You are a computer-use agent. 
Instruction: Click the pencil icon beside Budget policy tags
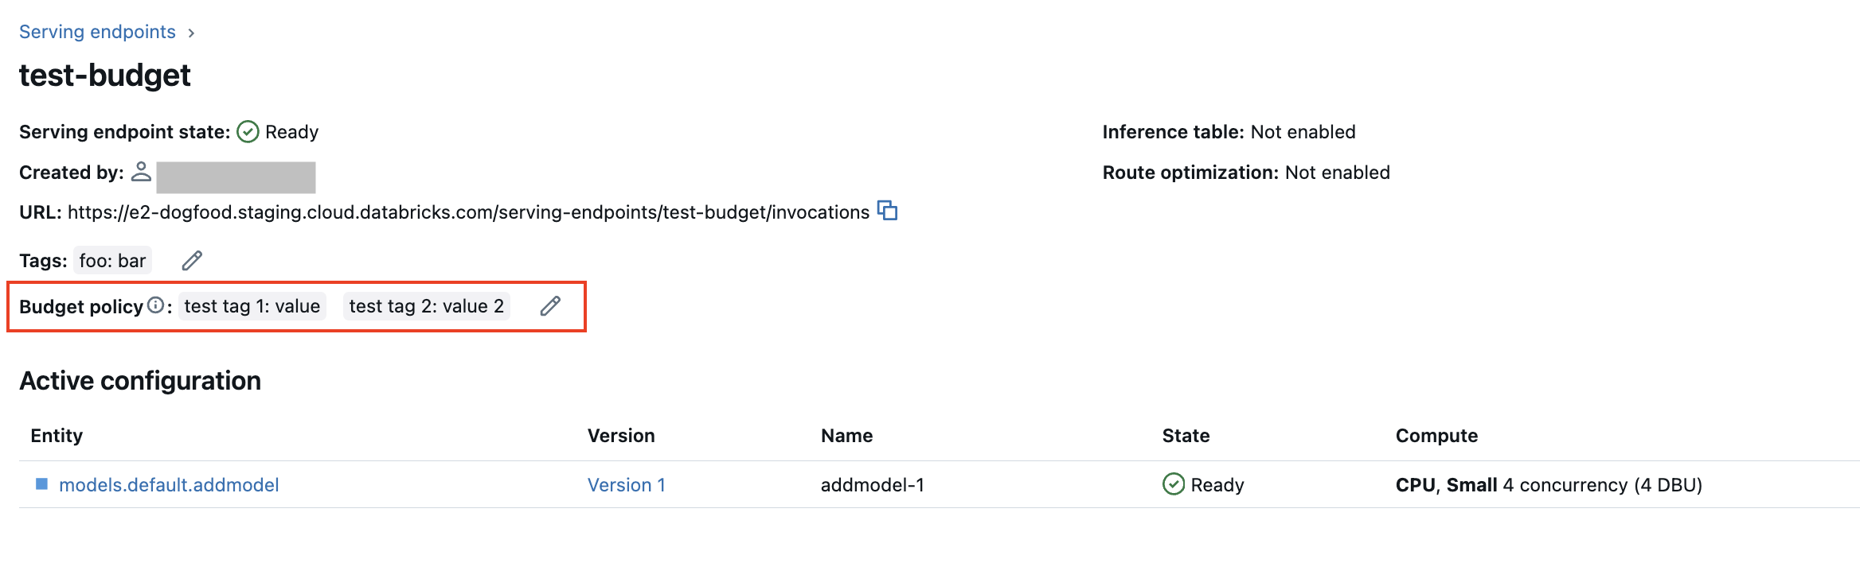(549, 305)
